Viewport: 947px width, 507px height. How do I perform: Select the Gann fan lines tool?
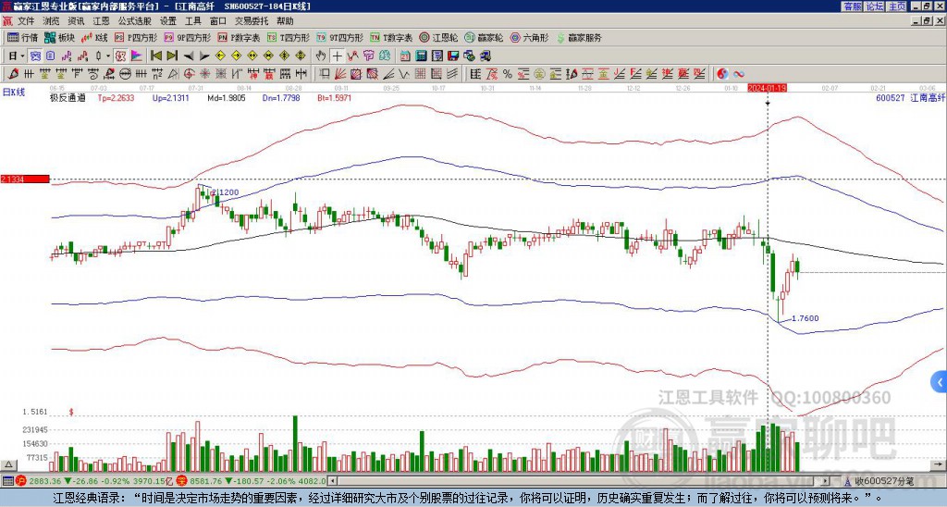[340, 74]
